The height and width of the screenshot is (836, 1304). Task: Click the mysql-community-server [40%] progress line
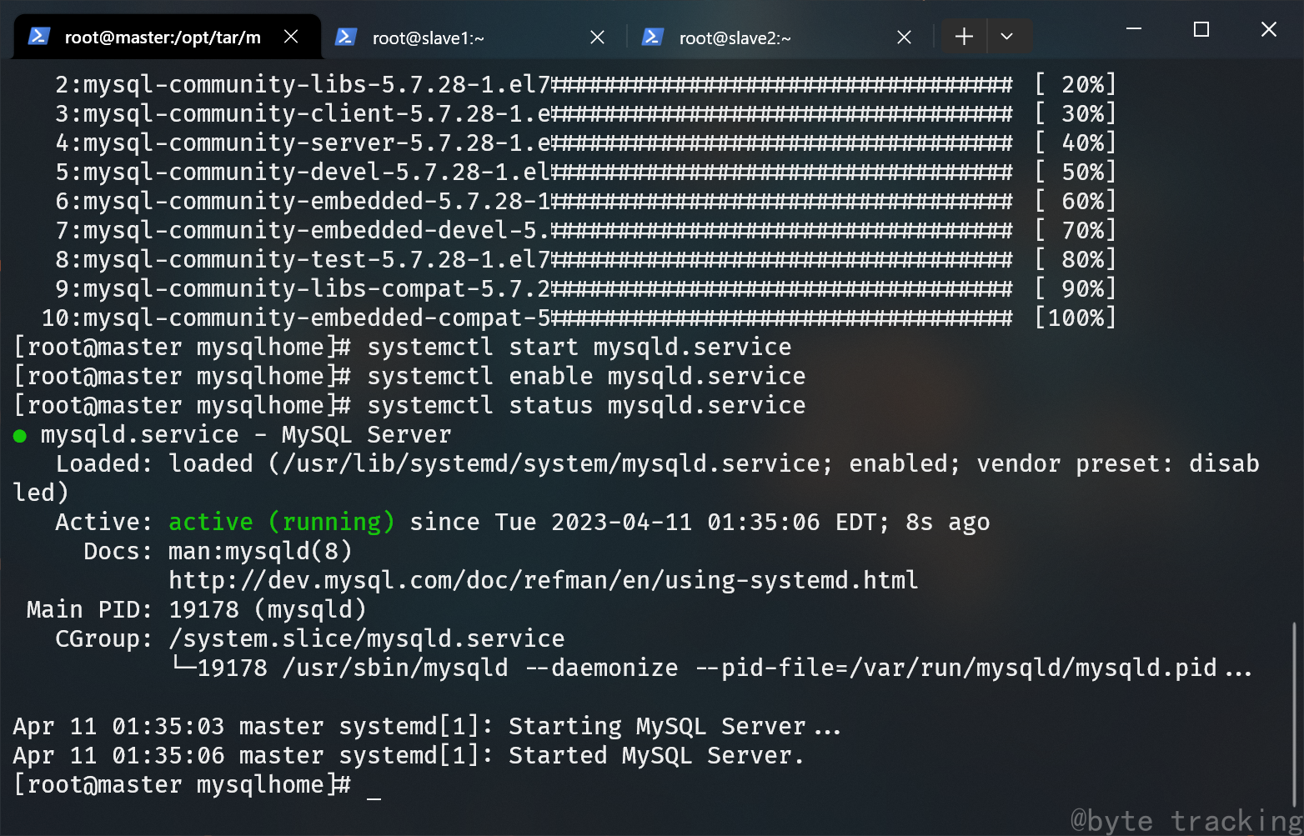coord(585,143)
